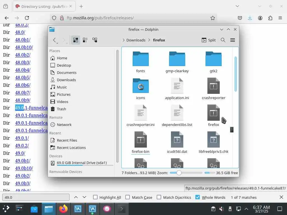The width and height of the screenshot is (287, 215).
Task: Open Dolphin search magnifier
Action: pos(223,40)
